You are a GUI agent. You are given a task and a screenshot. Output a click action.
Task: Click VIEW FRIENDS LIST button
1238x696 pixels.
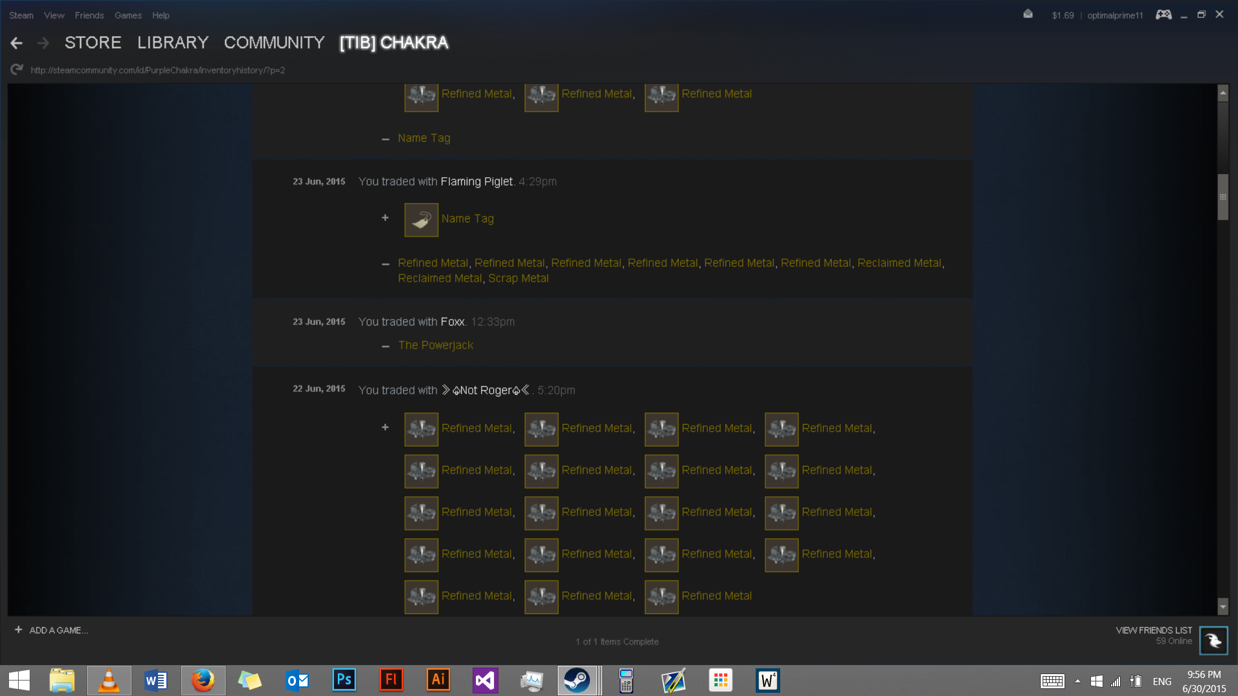tap(1154, 630)
